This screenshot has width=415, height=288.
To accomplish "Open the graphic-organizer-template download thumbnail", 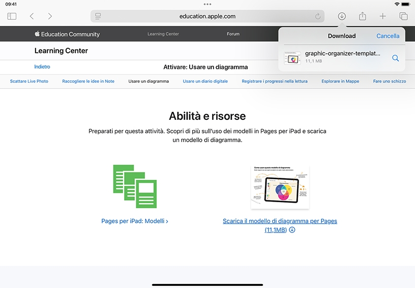I will pyautogui.click(x=292, y=58).
